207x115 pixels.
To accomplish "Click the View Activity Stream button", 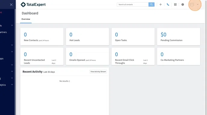I will click(98, 72).
